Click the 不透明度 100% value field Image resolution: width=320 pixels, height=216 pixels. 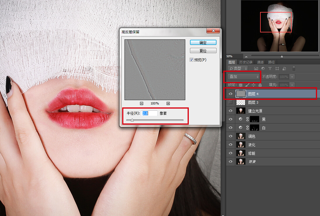pyautogui.click(x=284, y=77)
